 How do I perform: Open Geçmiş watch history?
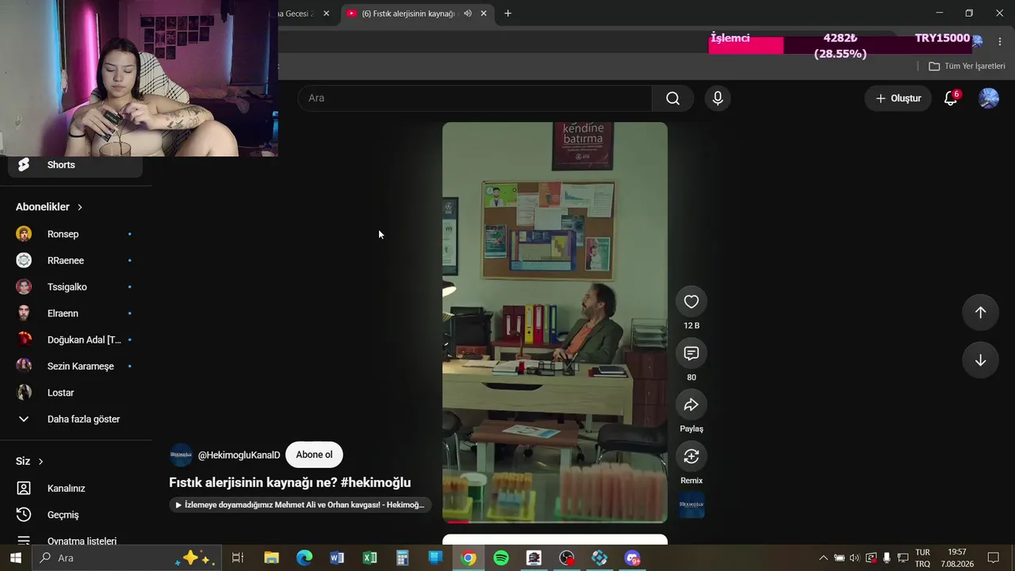coord(75,515)
